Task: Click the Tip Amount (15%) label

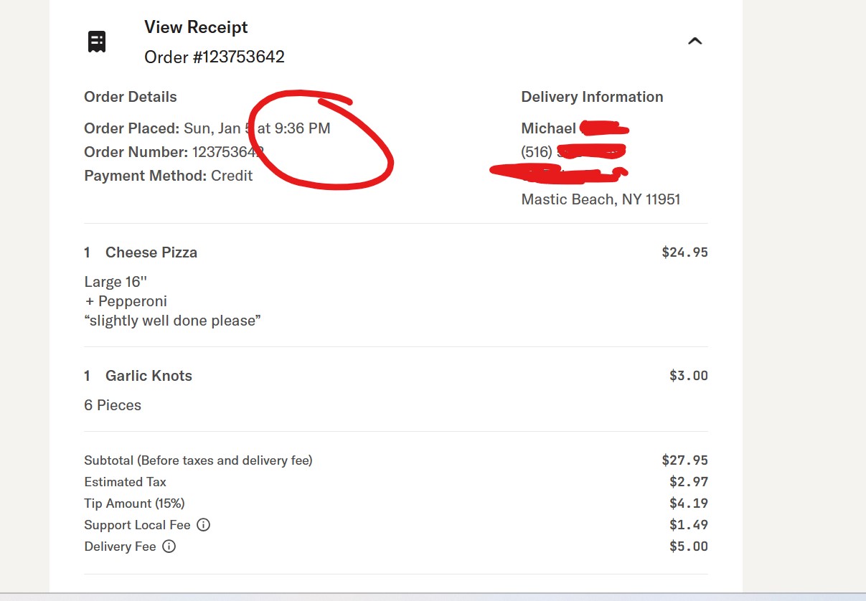Action: point(134,503)
